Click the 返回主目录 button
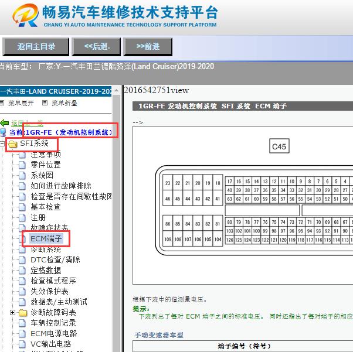Viewport: 353px width, 352px height. pyautogui.click(x=36, y=46)
